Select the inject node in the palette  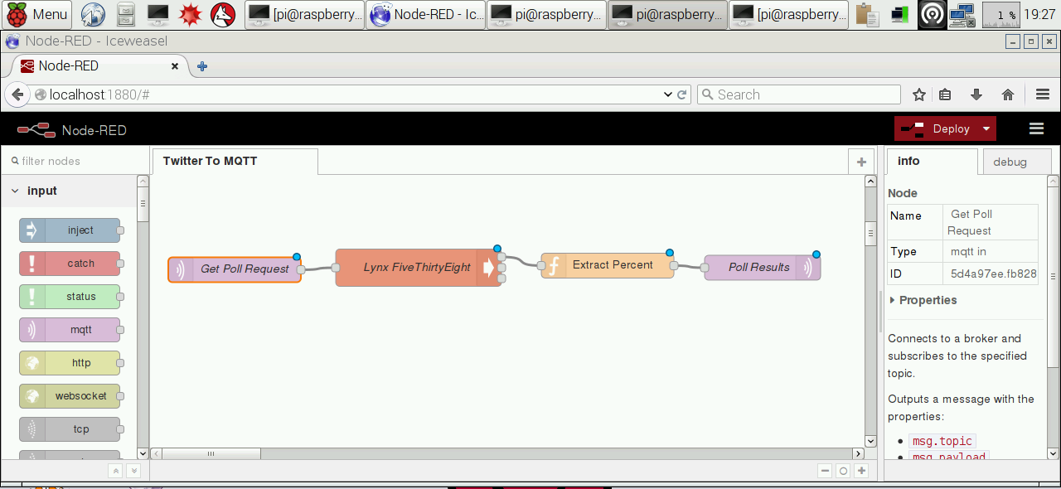(70, 230)
